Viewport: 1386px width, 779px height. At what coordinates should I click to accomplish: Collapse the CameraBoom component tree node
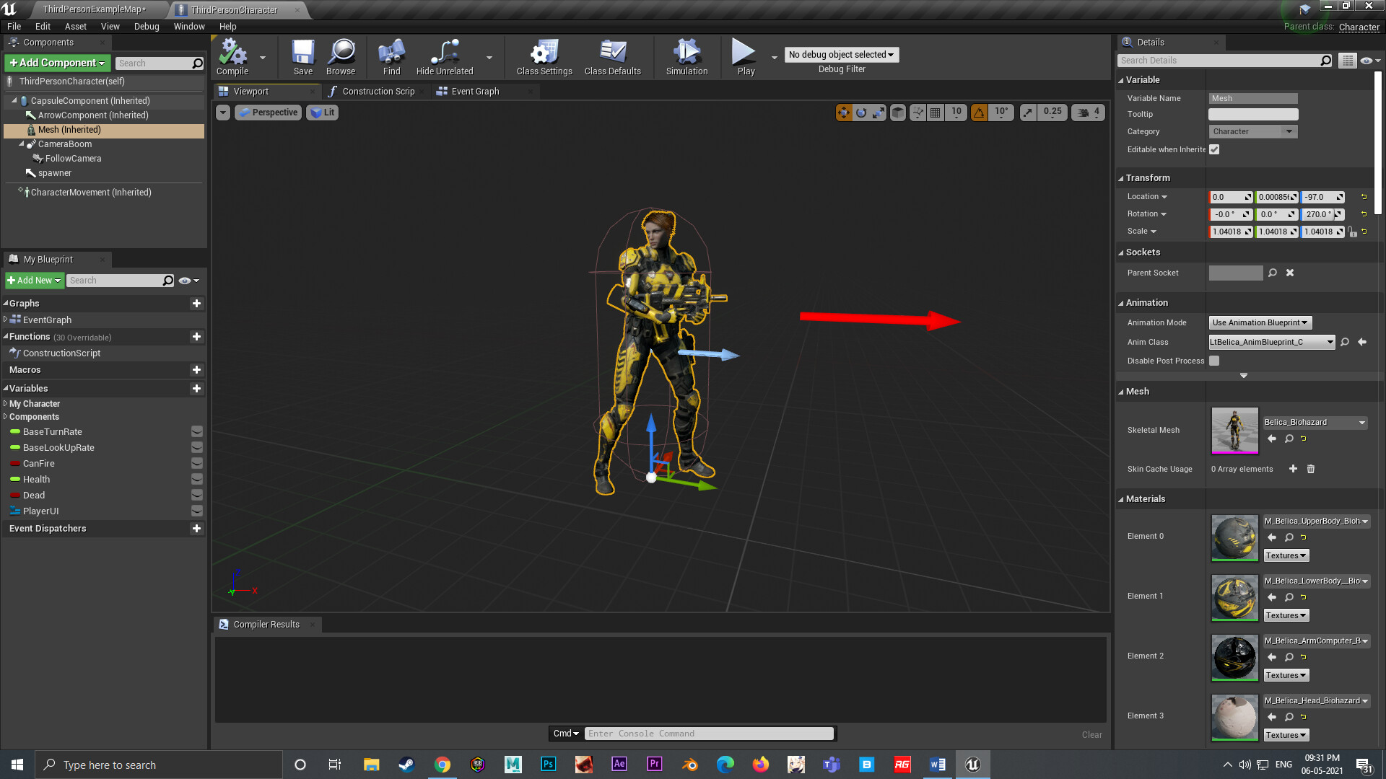[x=22, y=144]
